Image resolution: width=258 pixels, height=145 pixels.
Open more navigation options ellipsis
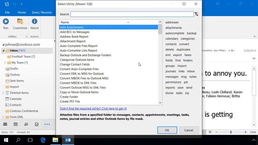point(47,124)
